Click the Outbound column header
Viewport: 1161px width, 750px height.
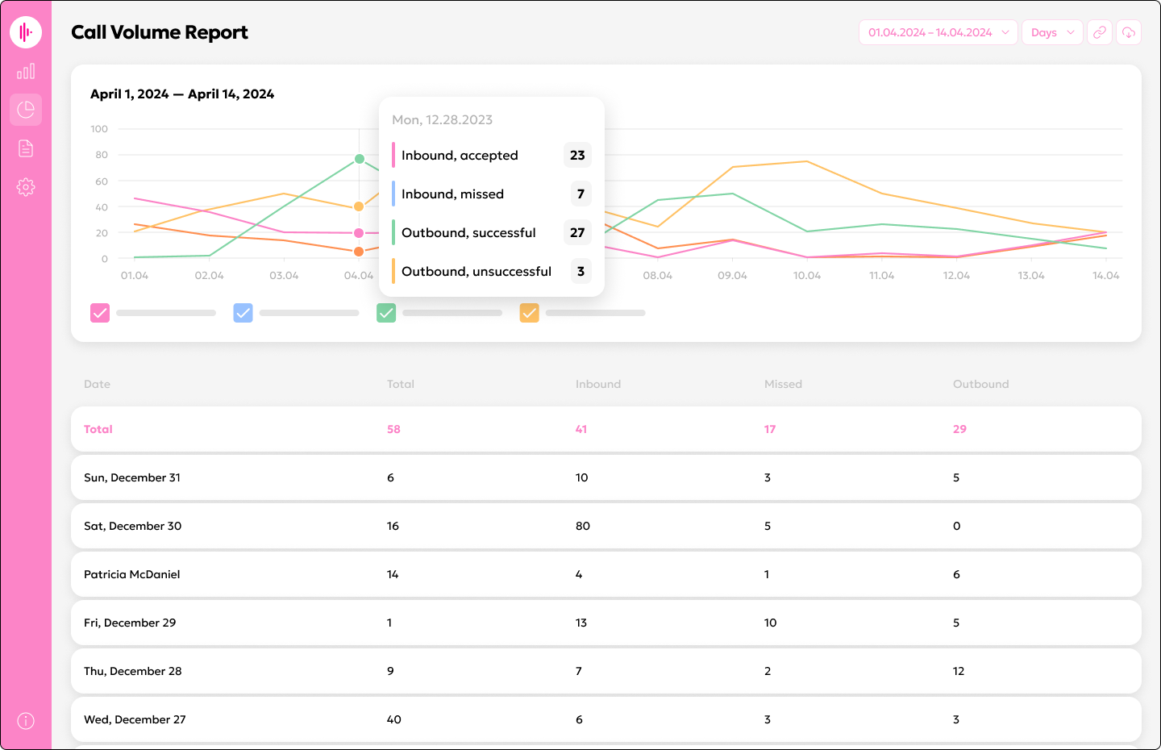pos(980,384)
